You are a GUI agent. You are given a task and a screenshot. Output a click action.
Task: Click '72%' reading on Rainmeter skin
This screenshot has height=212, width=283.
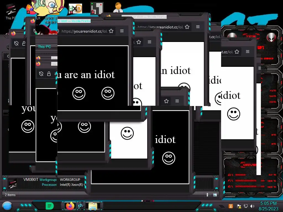(273, 91)
